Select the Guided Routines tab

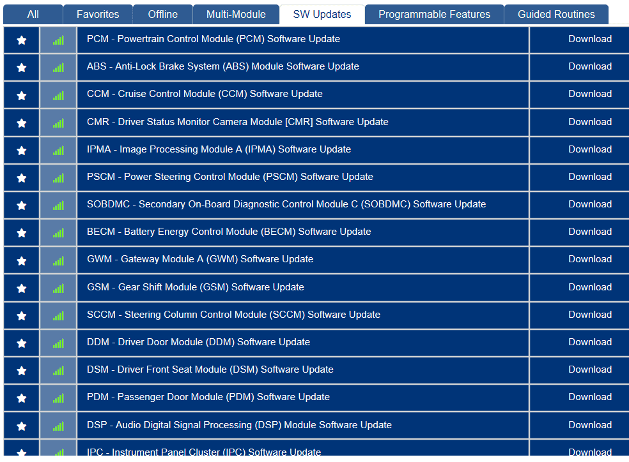pos(556,14)
